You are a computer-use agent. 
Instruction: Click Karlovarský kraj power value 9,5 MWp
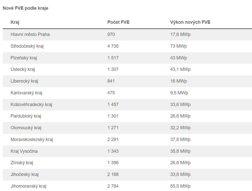click(x=179, y=93)
